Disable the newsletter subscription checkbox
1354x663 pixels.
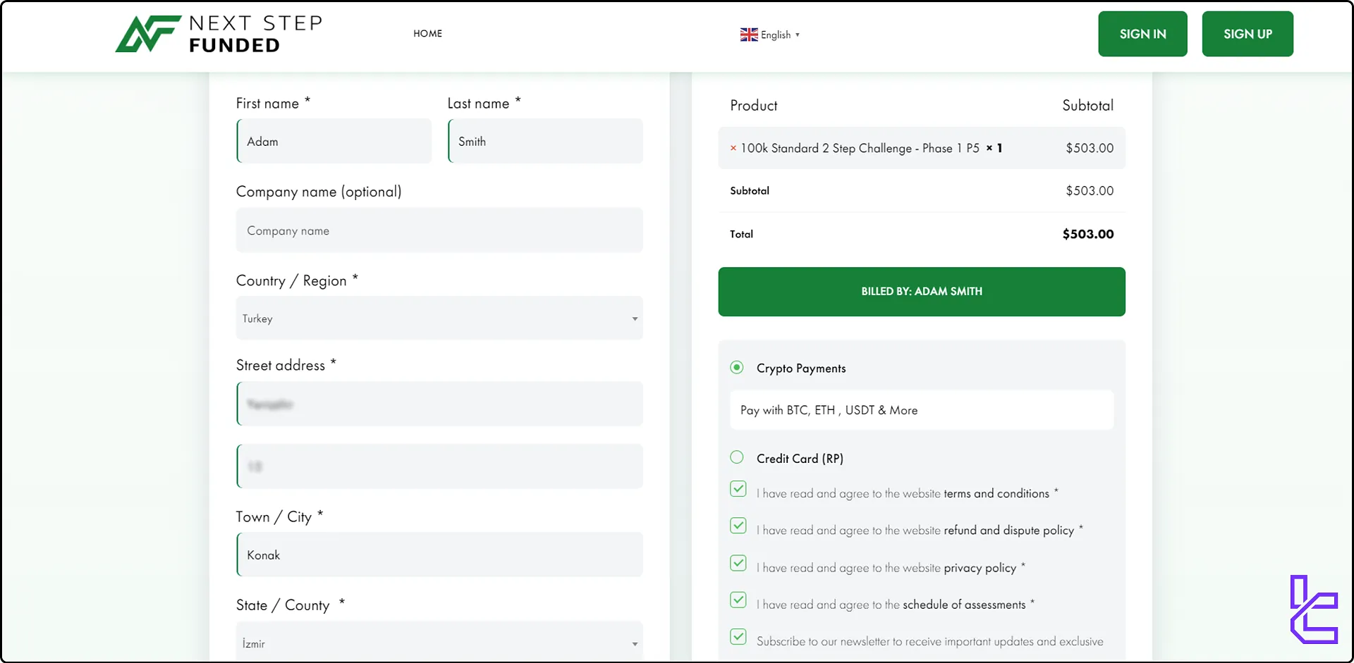[x=738, y=637]
